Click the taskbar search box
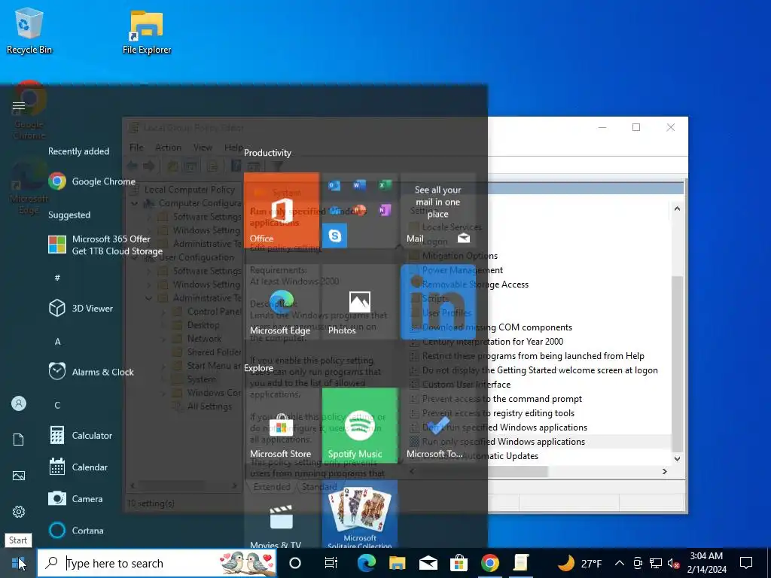Screen dimensions: 771x578 tap(157, 563)
